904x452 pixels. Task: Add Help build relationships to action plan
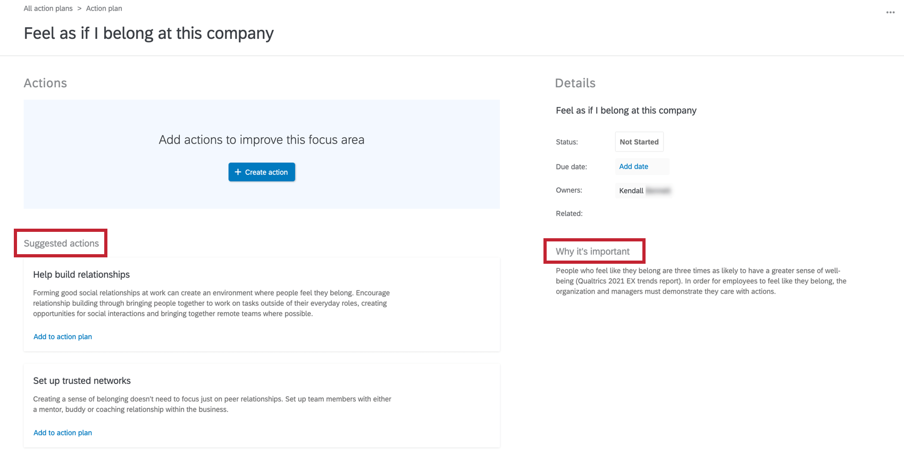pos(63,337)
